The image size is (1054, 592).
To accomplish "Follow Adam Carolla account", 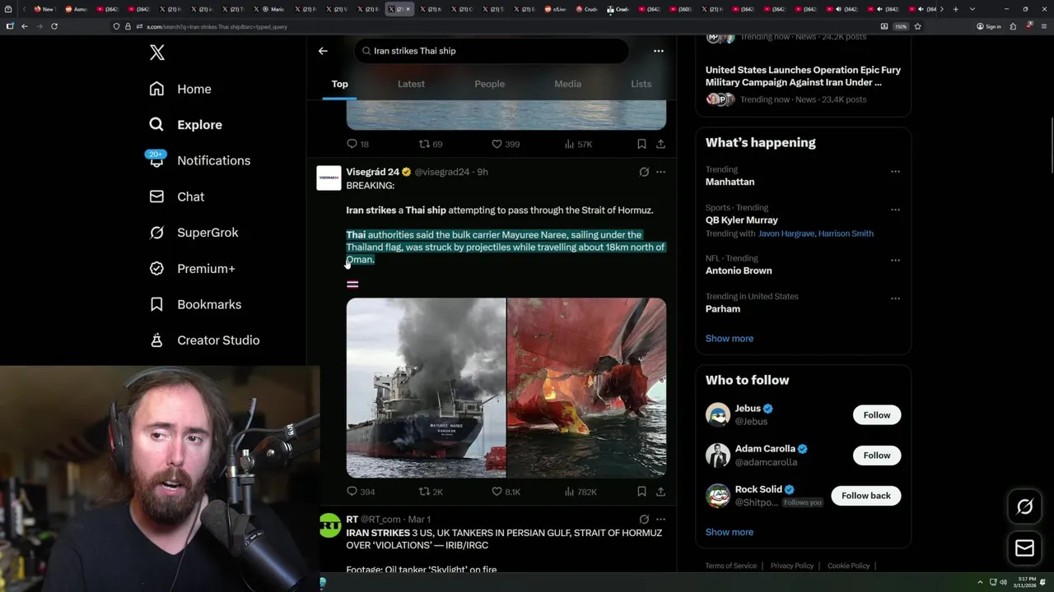I will pyautogui.click(x=877, y=456).
